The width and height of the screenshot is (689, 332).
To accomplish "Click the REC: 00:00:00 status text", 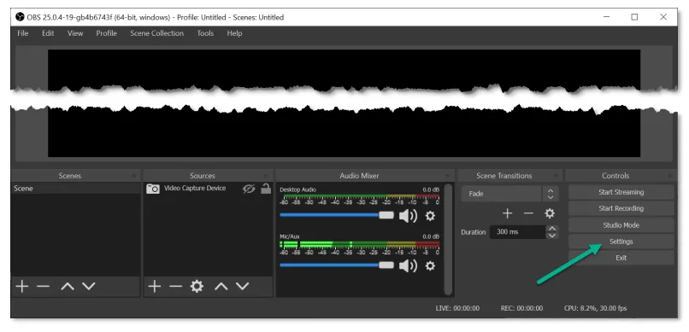I will click(x=521, y=308).
